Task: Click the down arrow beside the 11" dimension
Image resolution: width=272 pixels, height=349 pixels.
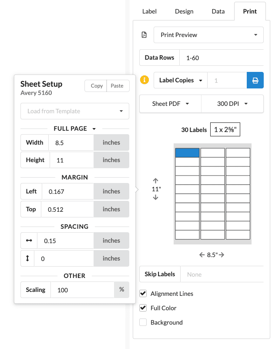Action: pos(155,197)
